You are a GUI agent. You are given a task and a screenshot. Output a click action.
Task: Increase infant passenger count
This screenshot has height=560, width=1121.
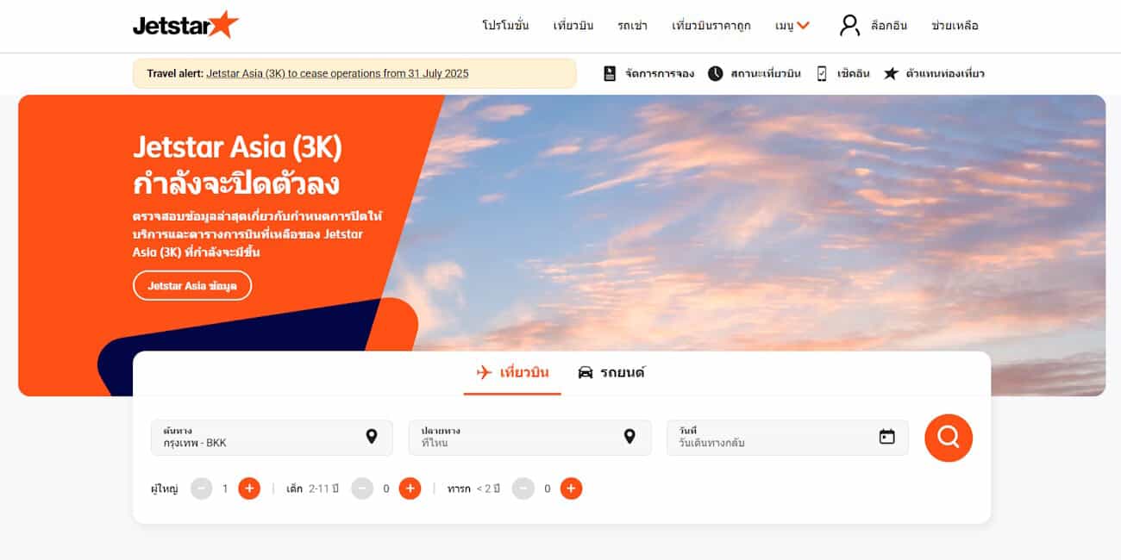(571, 488)
